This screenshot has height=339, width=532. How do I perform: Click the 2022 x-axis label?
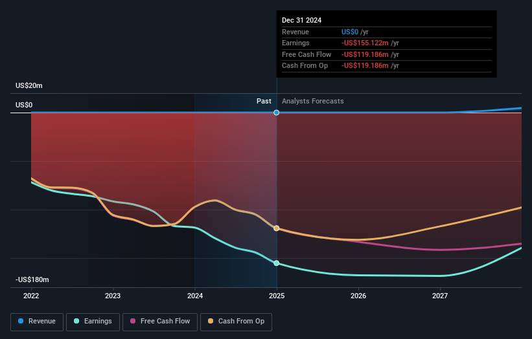click(31, 296)
